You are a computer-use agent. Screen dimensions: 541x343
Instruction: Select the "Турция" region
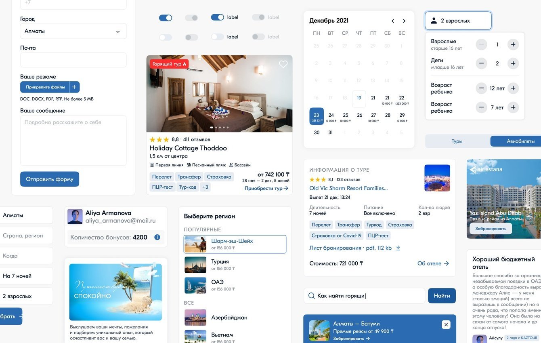235,265
